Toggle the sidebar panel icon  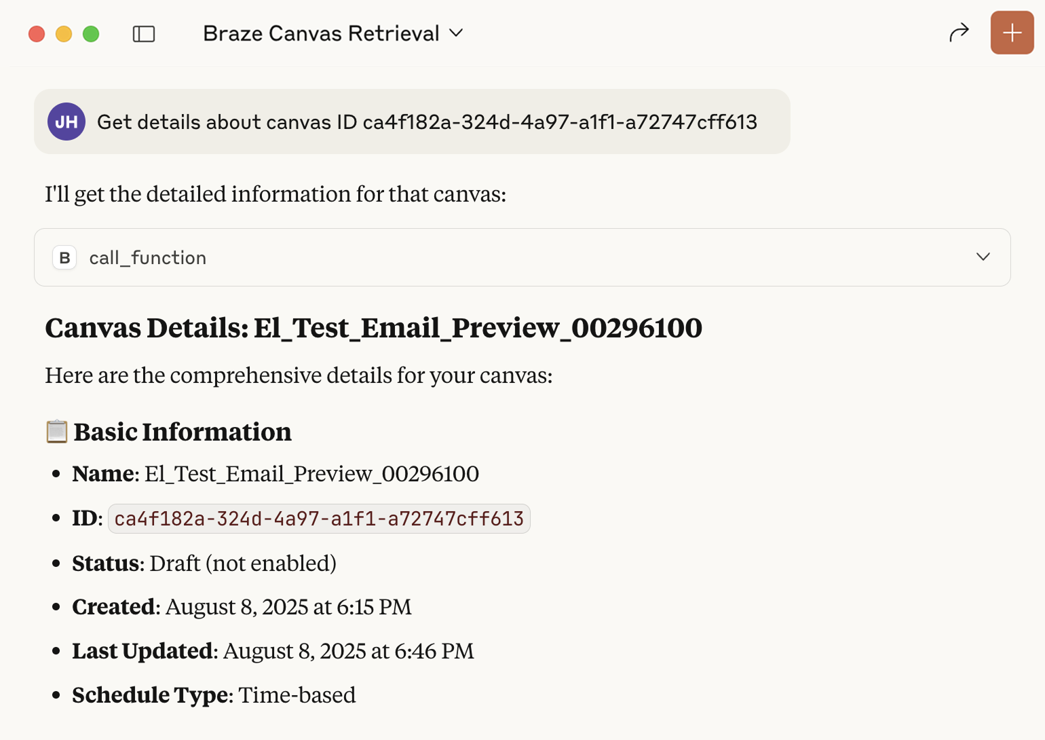(144, 33)
